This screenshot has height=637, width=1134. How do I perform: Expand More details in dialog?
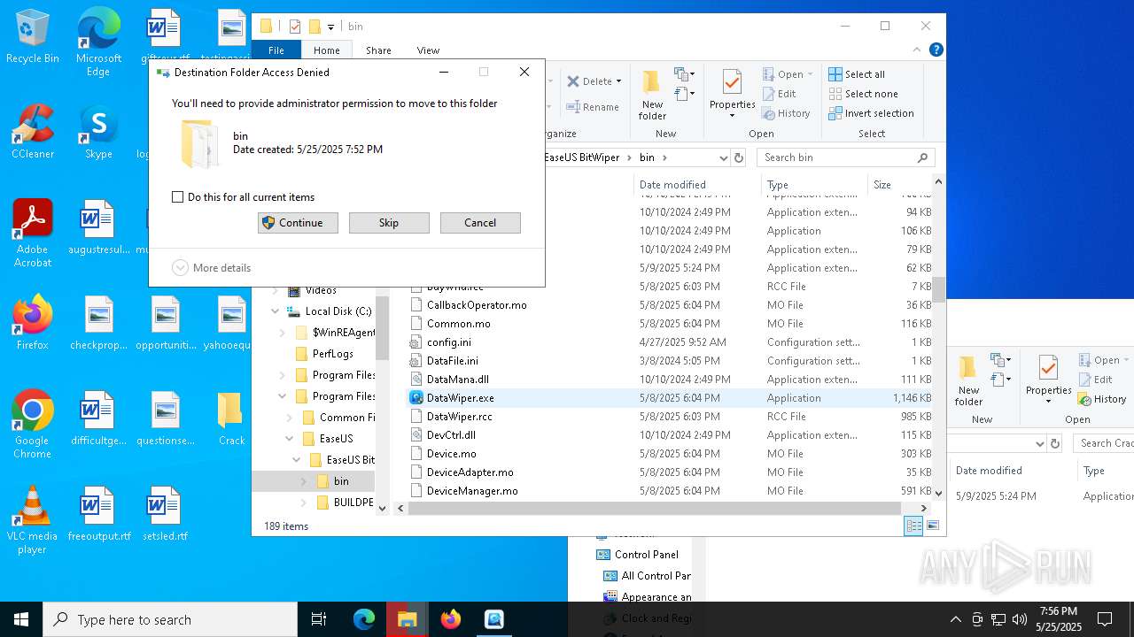(212, 268)
